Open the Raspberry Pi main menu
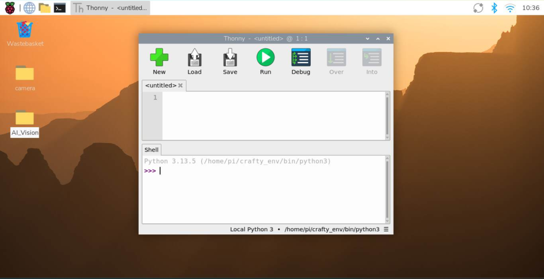This screenshot has height=279, width=544. click(x=10, y=7)
